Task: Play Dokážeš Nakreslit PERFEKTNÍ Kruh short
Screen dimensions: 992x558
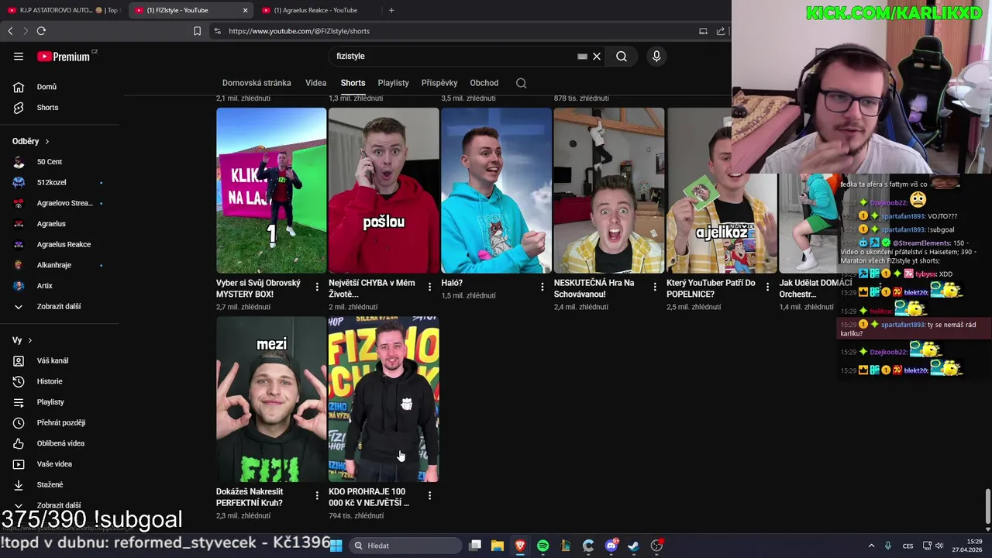Action: 271,399
